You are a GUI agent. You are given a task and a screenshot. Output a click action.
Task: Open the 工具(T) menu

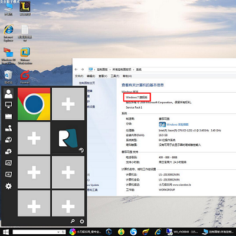[x=115, y=76]
